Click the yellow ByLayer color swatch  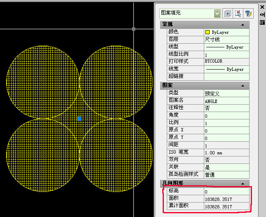click(207, 32)
